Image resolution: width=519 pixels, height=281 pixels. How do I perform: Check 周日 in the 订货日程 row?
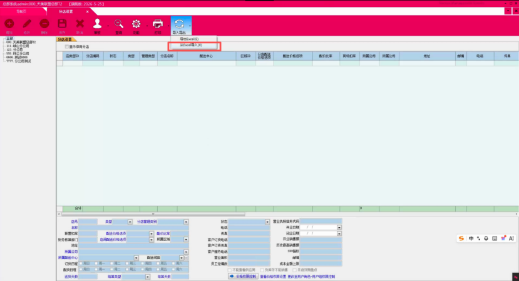pos(80,263)
